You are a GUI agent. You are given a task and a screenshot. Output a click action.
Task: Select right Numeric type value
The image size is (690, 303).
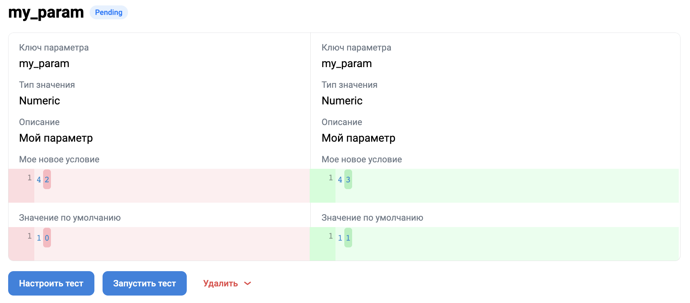342,101
